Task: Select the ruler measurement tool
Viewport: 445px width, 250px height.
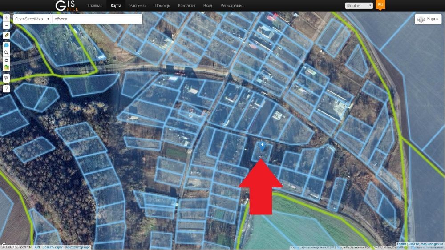Action: pos(6,35)
